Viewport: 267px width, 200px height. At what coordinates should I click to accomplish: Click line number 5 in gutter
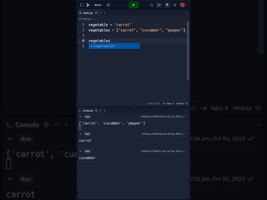(83, 46)
